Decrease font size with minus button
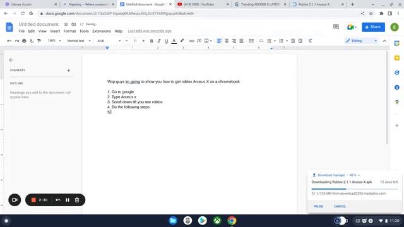The width and height of the screenshot is (404, 227). coord(126,41)
